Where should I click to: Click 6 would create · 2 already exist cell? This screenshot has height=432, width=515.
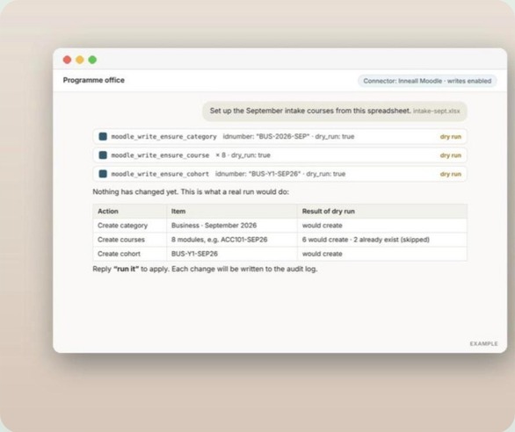coord(382,240)
